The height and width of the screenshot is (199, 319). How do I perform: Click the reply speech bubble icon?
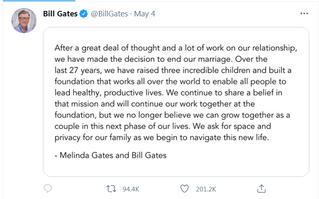(x=48, y=189)
